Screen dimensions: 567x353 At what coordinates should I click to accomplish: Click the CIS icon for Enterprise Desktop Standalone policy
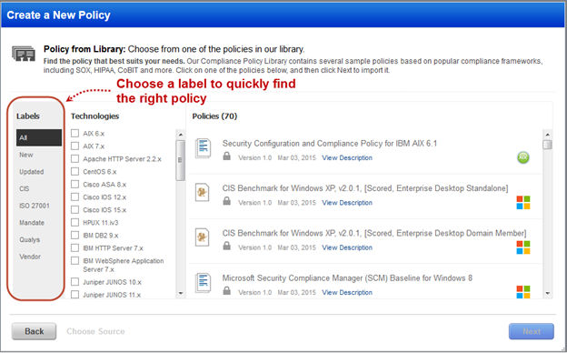click(202, 192)
